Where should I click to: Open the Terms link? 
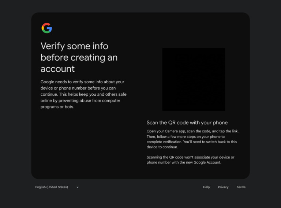click(241, 187)
